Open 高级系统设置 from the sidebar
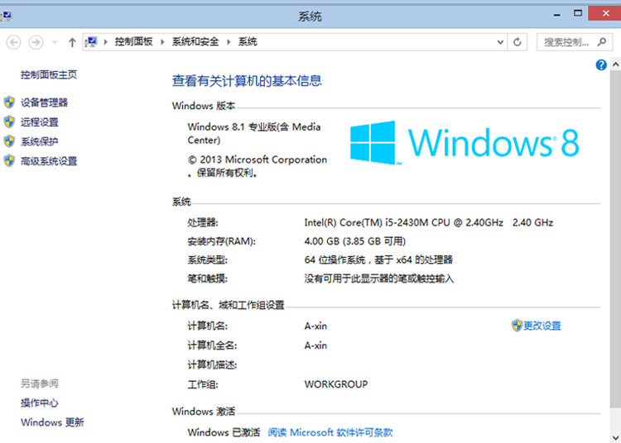 49,161
